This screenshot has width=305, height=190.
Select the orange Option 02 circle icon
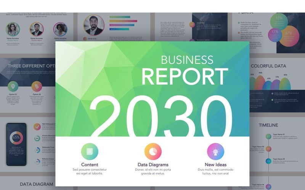[37, 86]
